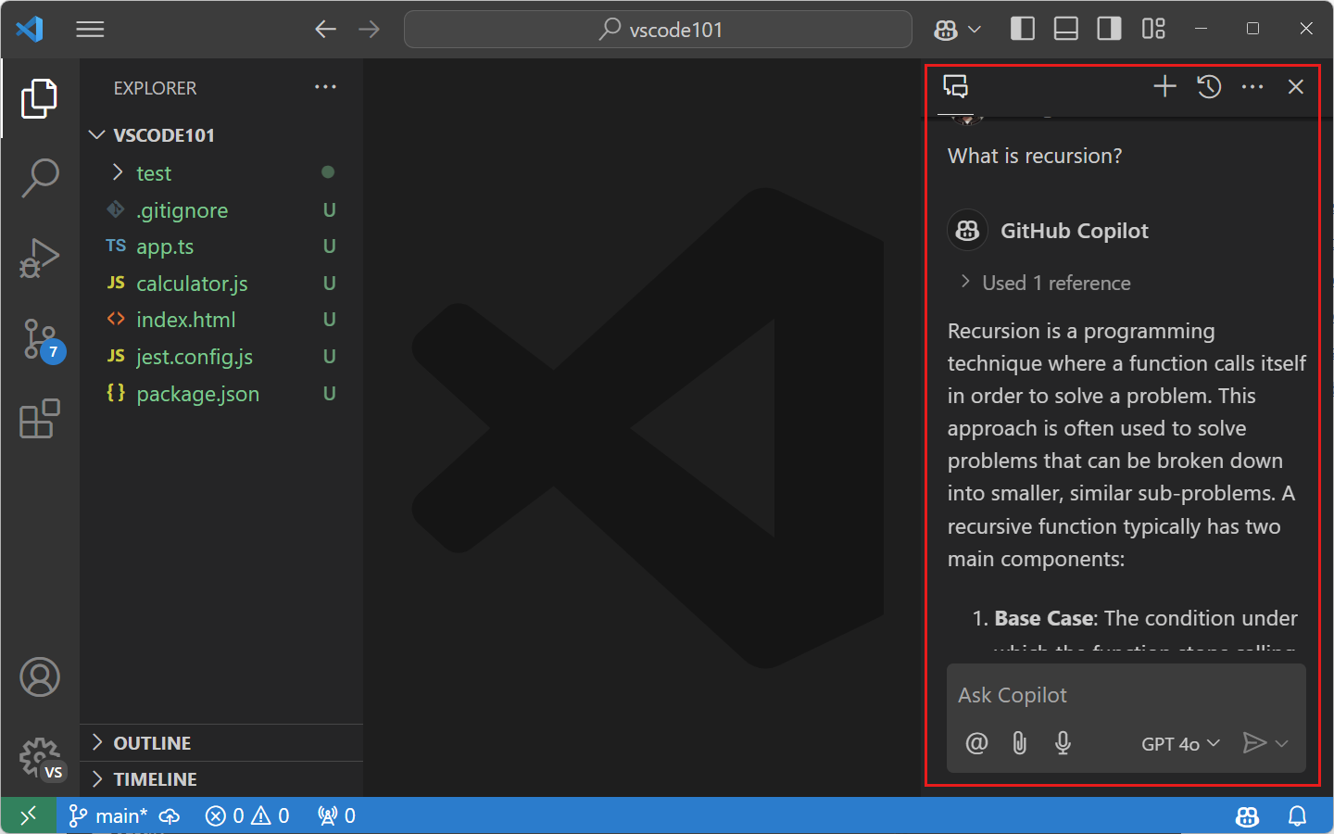
Task: Open the GPT 4o model picker
Action: (1178, 743)
